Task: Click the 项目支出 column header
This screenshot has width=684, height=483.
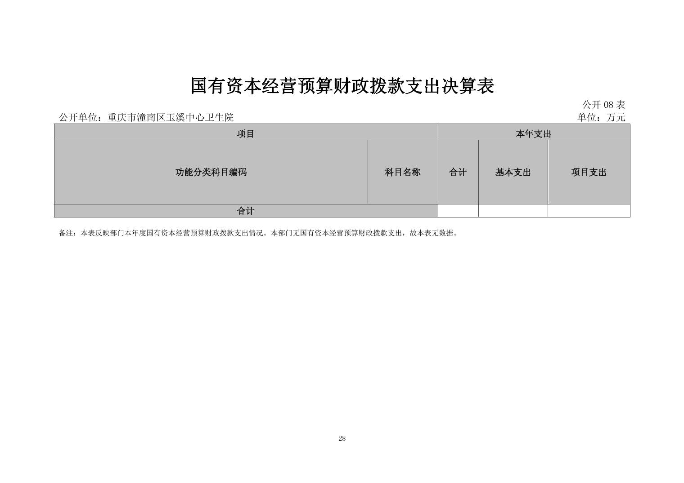Action: tap(589, 172)
